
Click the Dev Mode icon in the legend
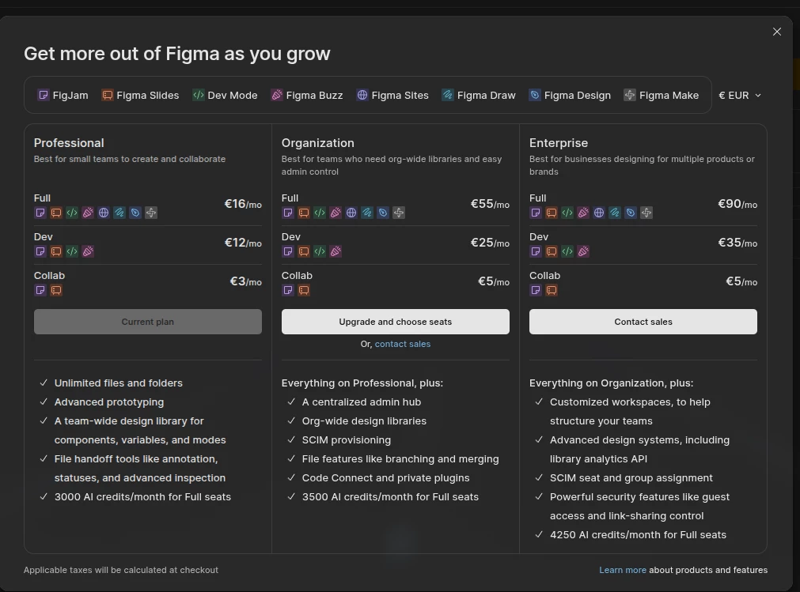[x=199, y=96]
